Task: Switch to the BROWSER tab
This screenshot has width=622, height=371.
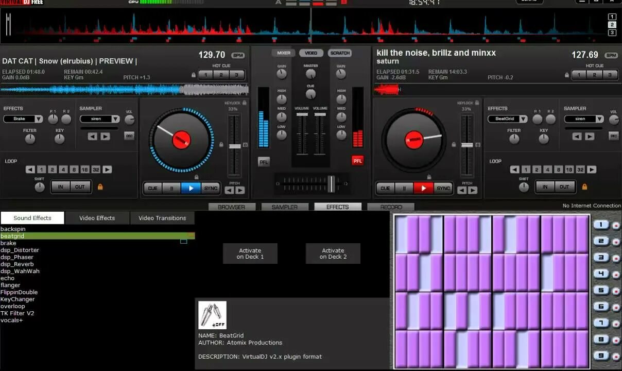Action: click(x=232, y=207)
